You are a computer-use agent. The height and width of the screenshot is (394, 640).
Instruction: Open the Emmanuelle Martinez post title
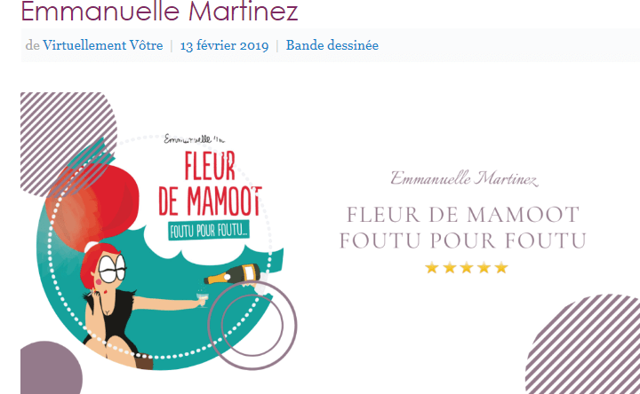click(160, 11)
